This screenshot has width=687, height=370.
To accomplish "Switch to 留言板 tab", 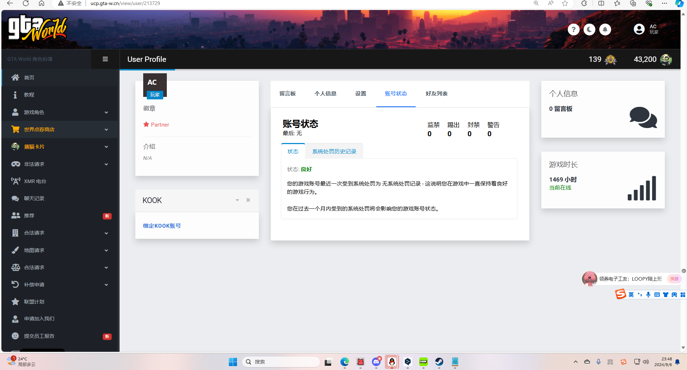I will click(287, 94).
